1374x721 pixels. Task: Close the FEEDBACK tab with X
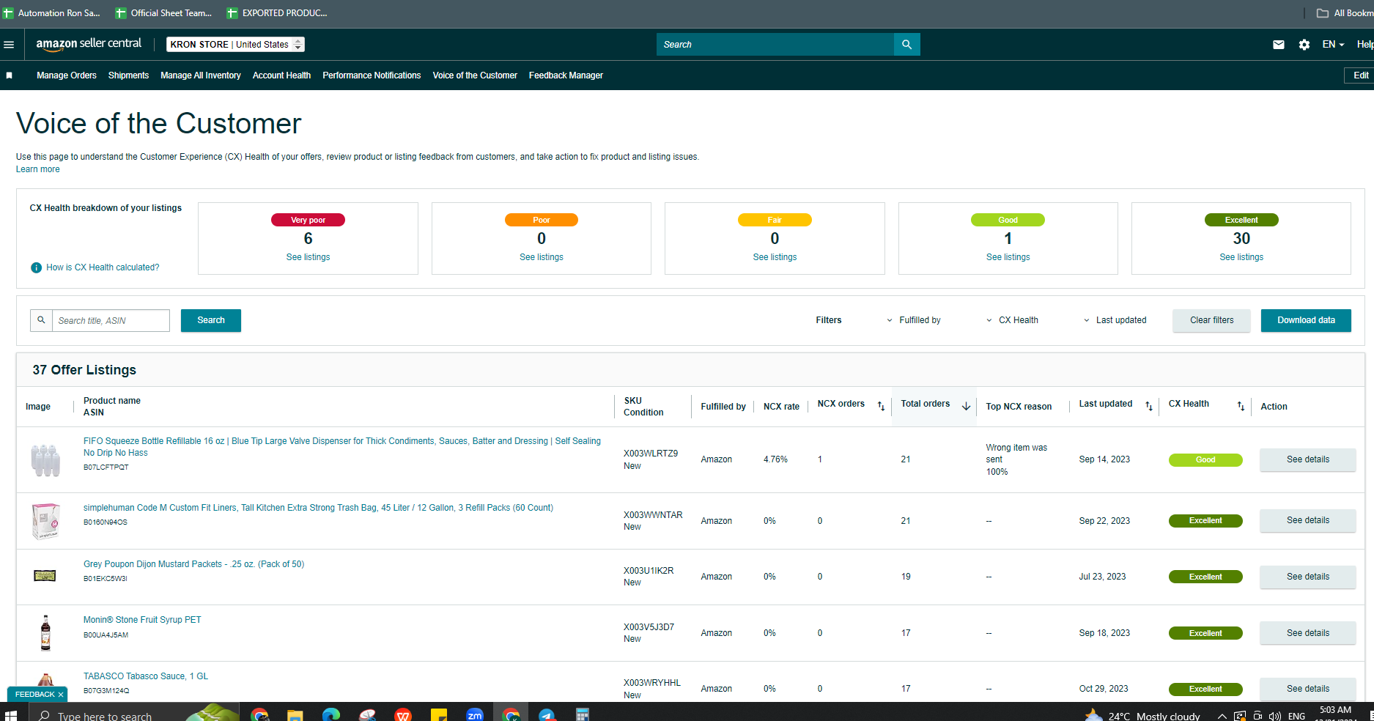click(61, 695)
